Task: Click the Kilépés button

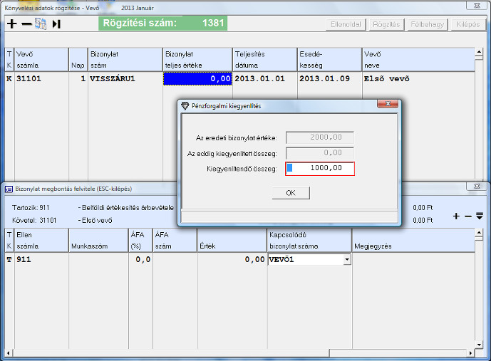Action: tap(467, 24)
